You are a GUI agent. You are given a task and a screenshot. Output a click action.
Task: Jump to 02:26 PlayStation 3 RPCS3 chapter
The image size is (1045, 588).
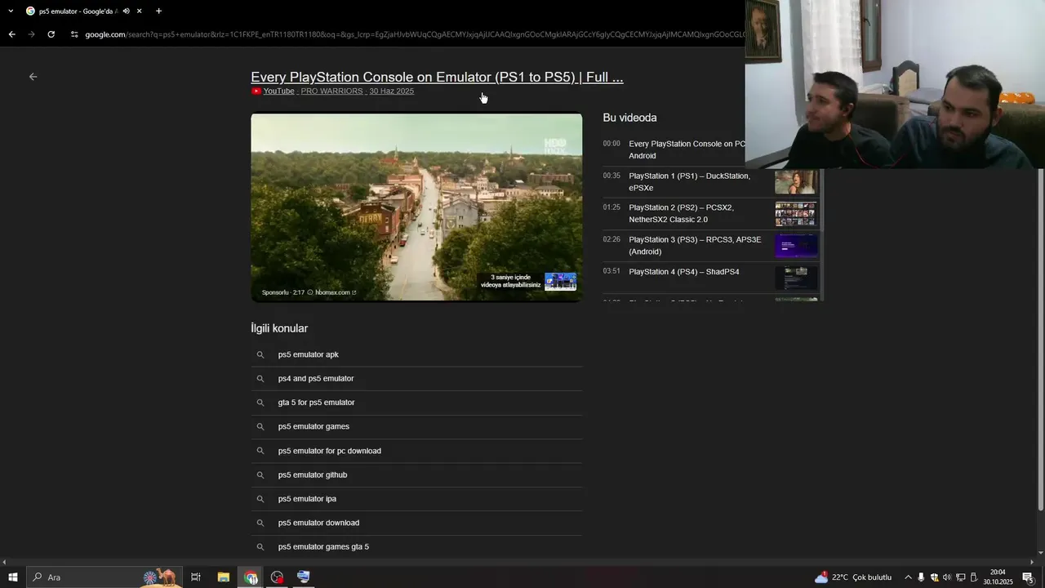[710, 245]
